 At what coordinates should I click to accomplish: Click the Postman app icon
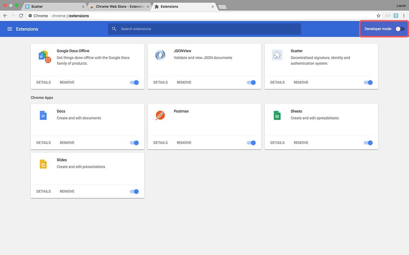click(x=160, y=115)
